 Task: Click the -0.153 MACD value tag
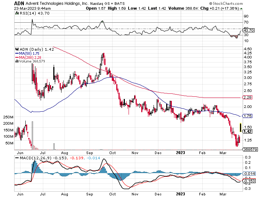pos(249,181)
